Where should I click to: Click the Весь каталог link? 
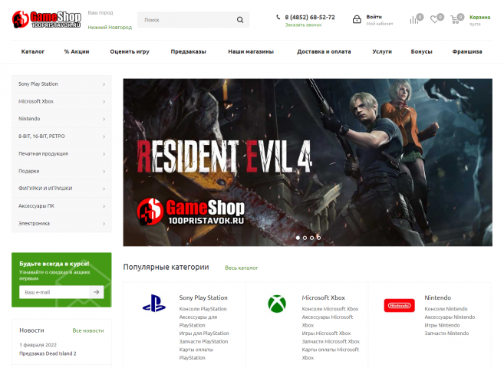tap(242, 268)
